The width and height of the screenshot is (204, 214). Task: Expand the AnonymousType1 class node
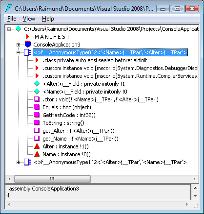(19, 162)
